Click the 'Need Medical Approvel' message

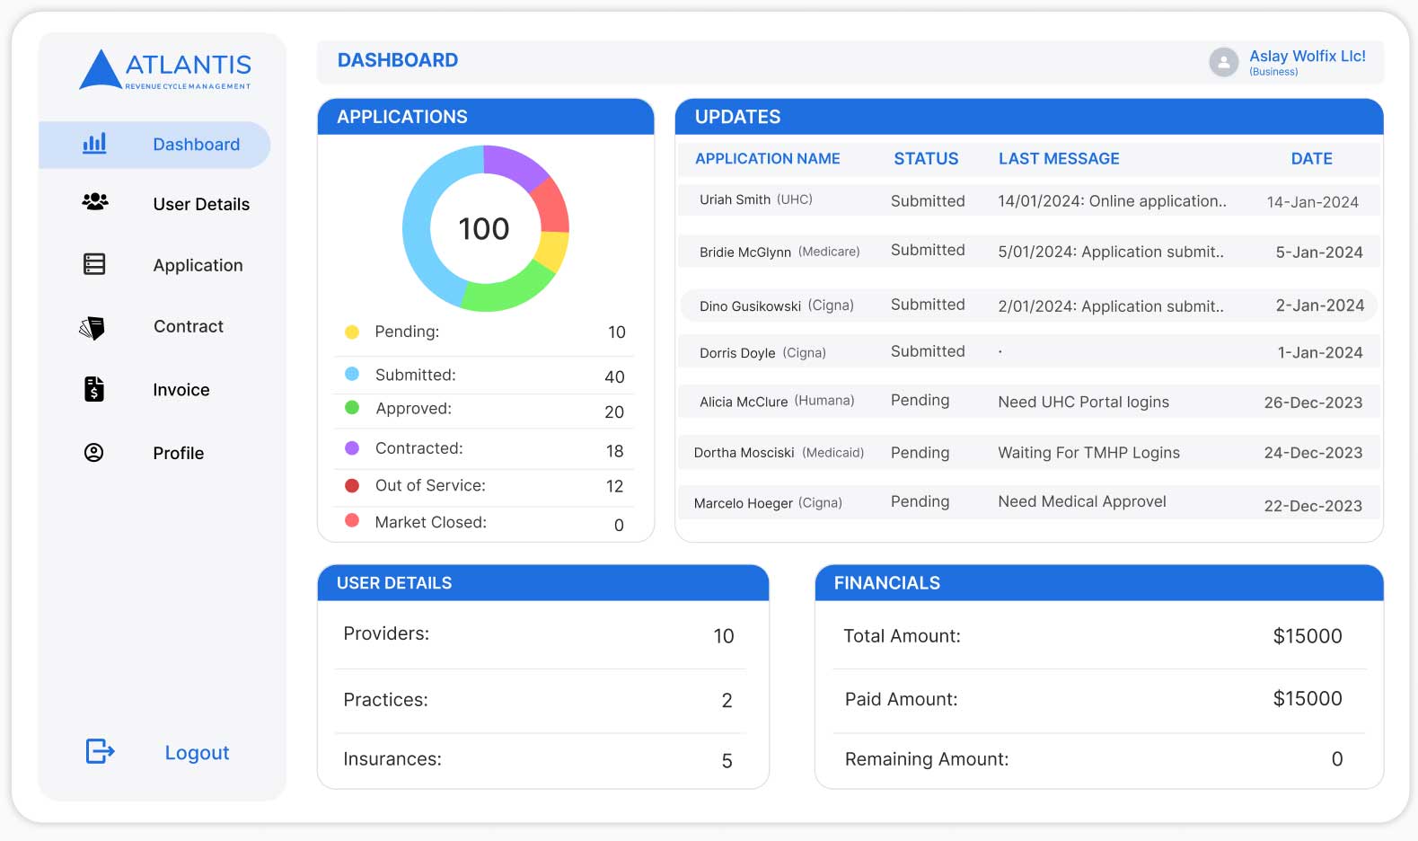pos(1082,501)
